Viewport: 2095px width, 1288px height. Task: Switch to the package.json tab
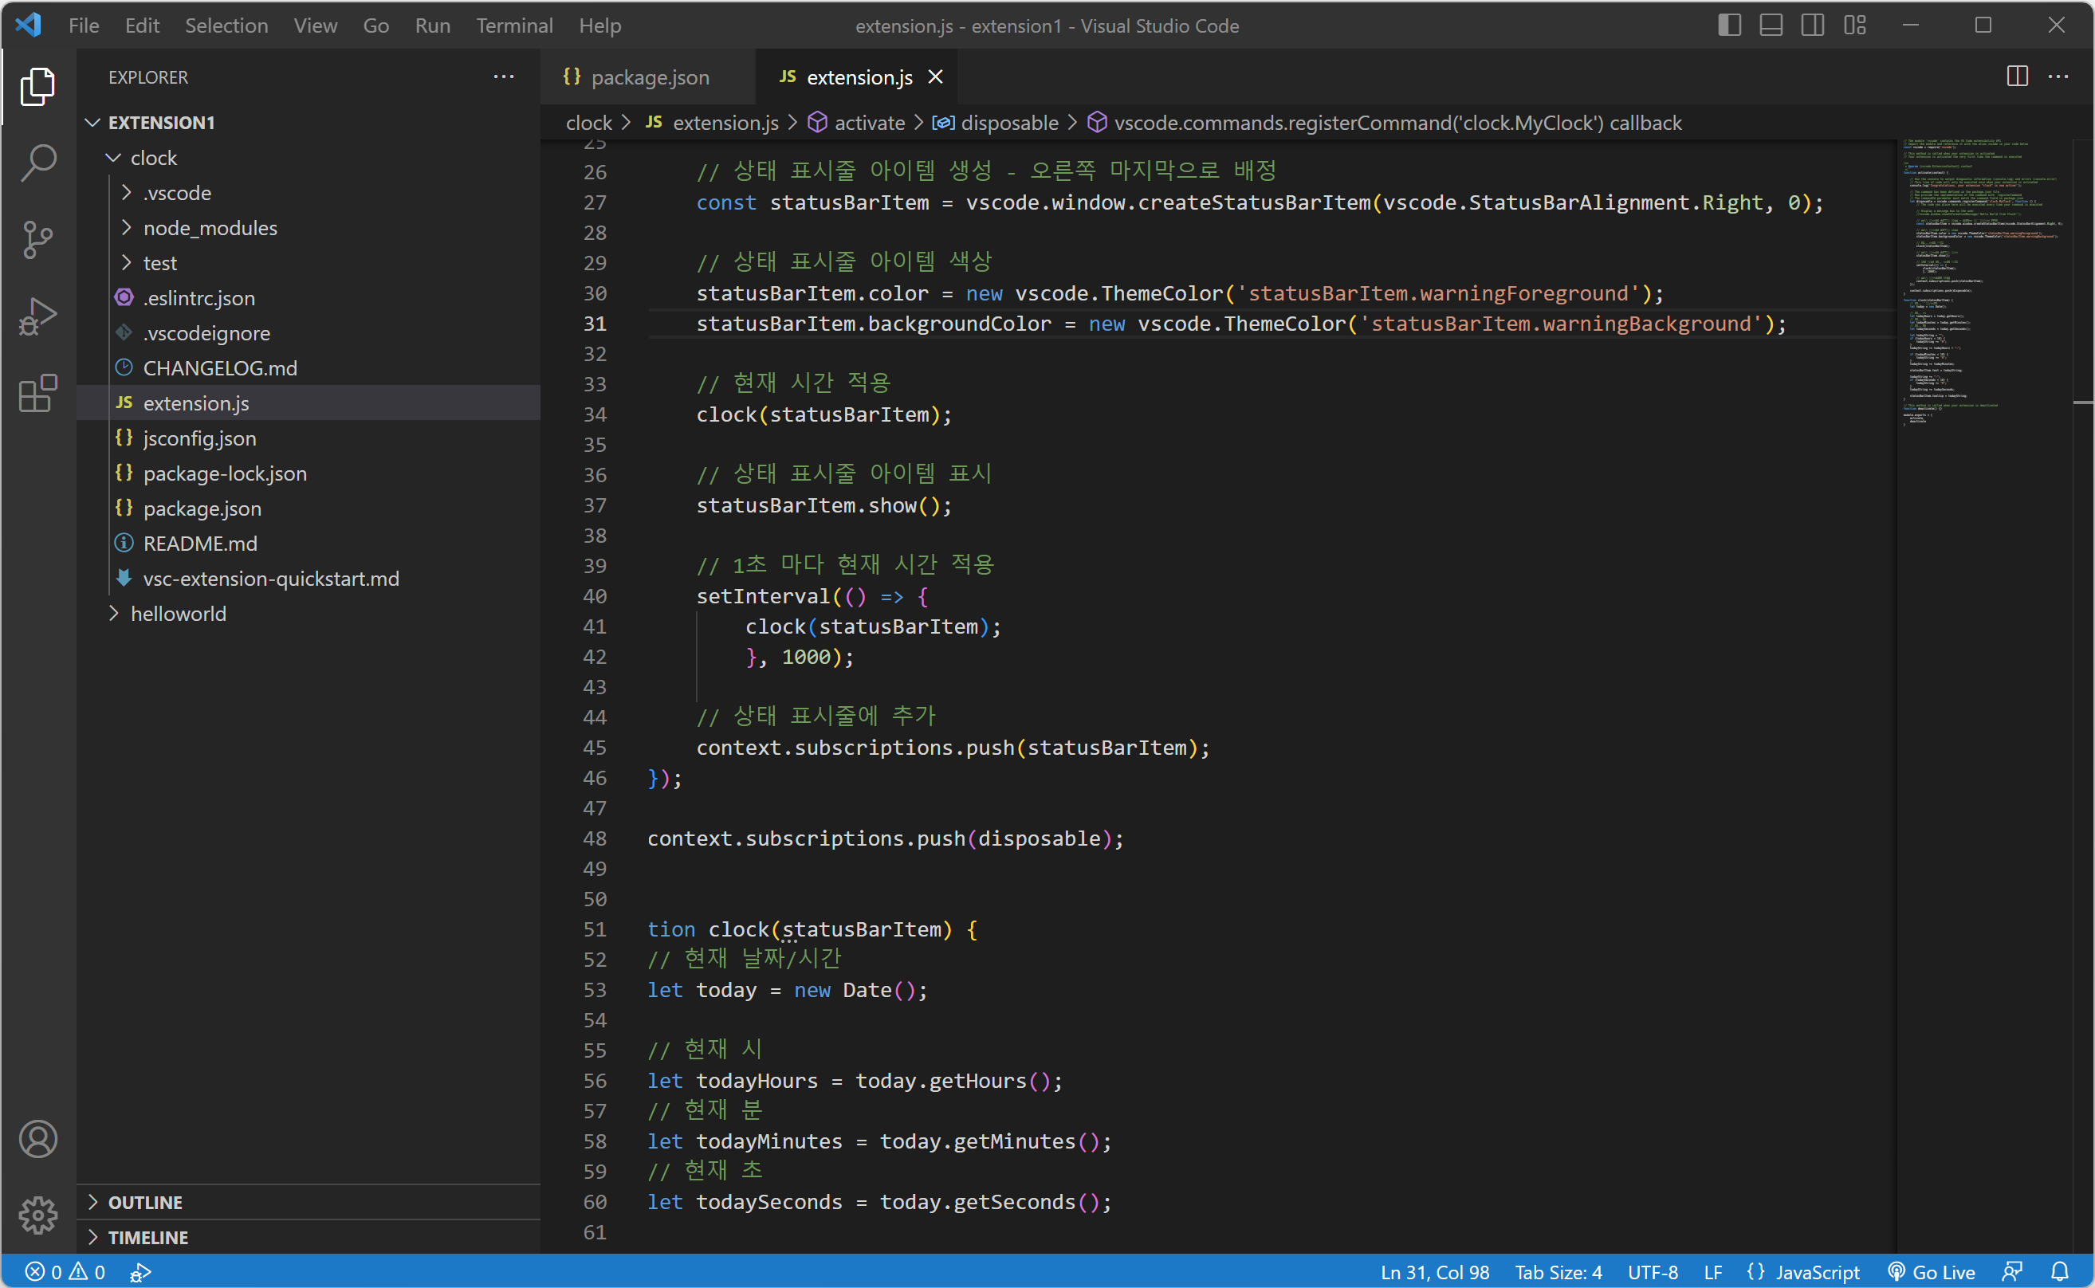648,77
